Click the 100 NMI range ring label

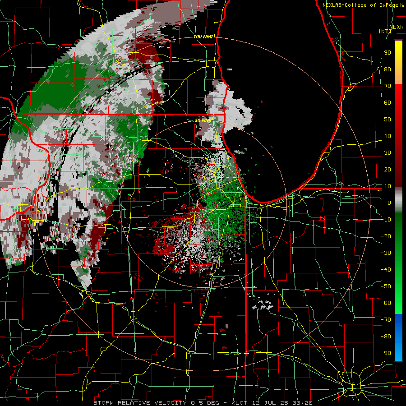point(203,37)
